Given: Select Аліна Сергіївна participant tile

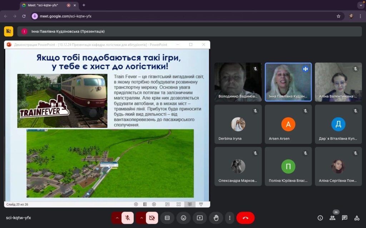Looking at the screenshot, I should pos(338,166).
